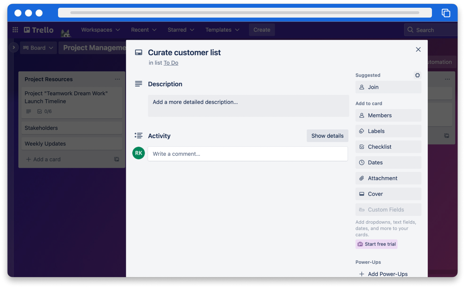The image size is (465, 288).
Task: Click the card header icon beside title
Action: coord(139,52)
